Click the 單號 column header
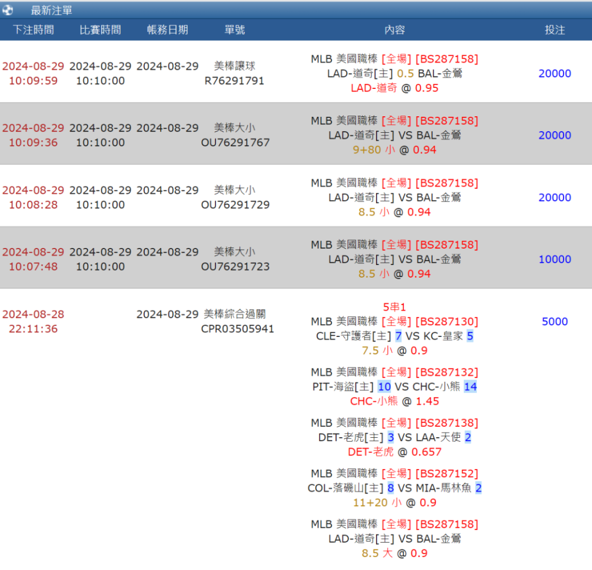Viewport: 592px width, 570px height. [x=234, y=30]
